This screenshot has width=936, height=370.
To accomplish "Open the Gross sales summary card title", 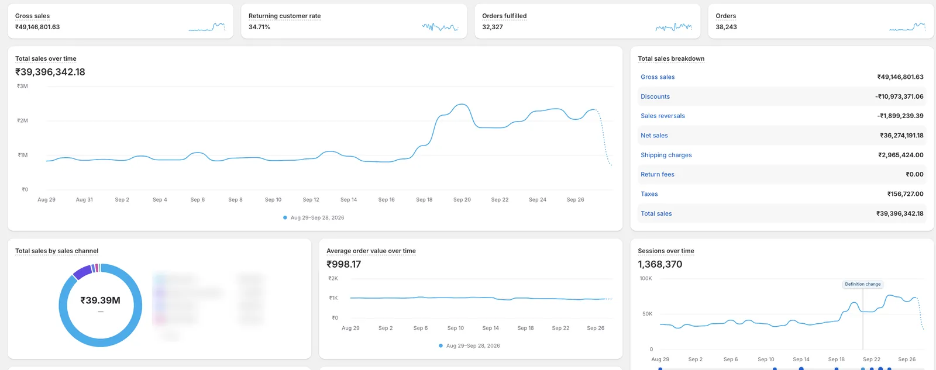I will (32, 16).
